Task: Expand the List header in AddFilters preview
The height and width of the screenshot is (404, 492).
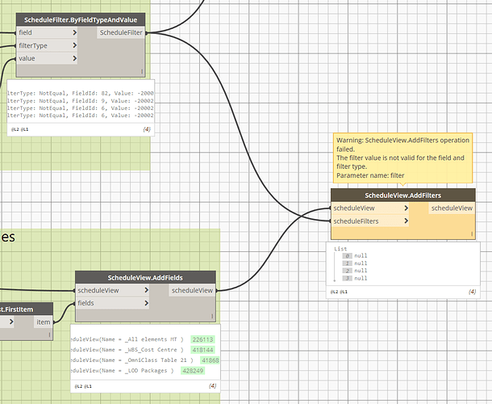Action: [x=340, y=249]
